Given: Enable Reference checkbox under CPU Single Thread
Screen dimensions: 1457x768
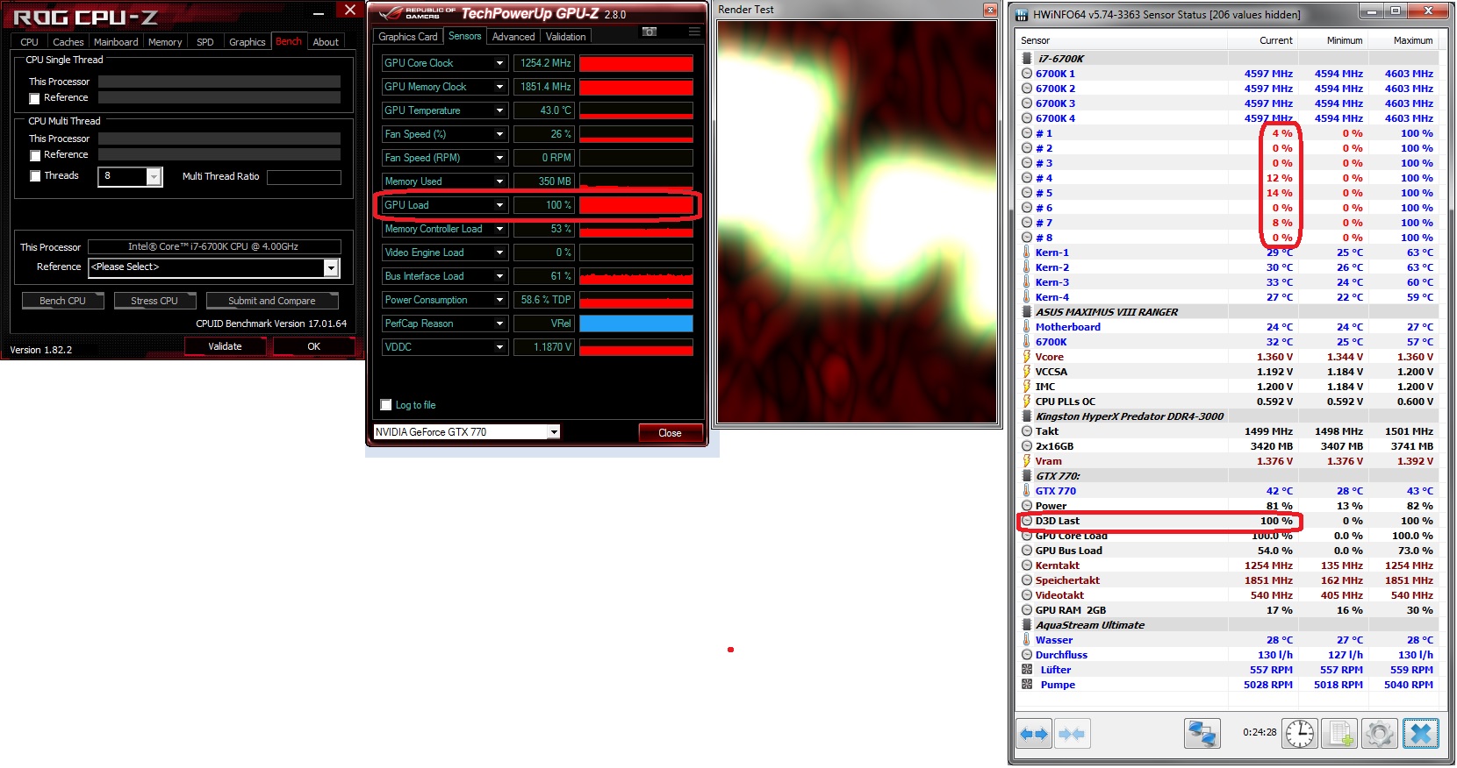Looking at the screenshot, I should (x=35, y=98).
